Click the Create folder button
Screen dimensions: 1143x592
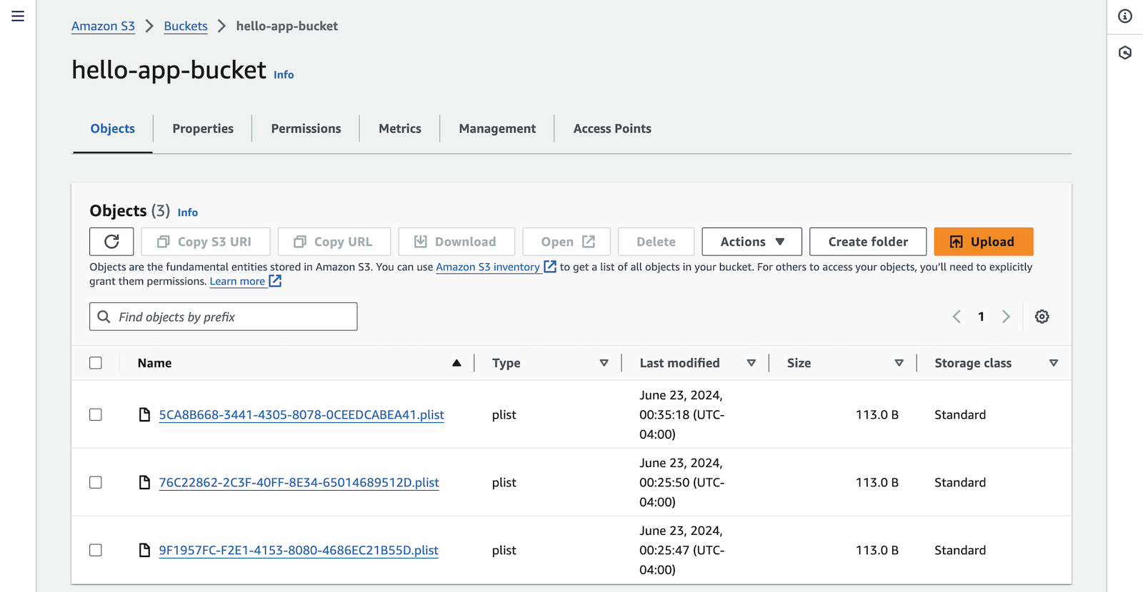[868, 242]
